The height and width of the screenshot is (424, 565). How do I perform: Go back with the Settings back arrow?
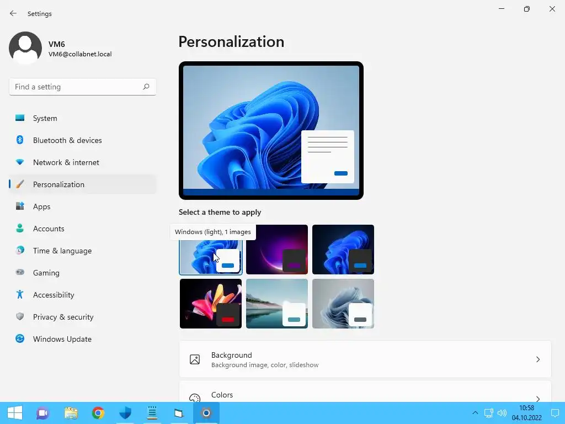tap(13, 13)
